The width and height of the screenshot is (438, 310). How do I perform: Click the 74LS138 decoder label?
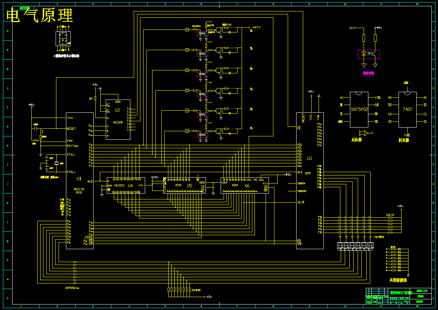118,122
